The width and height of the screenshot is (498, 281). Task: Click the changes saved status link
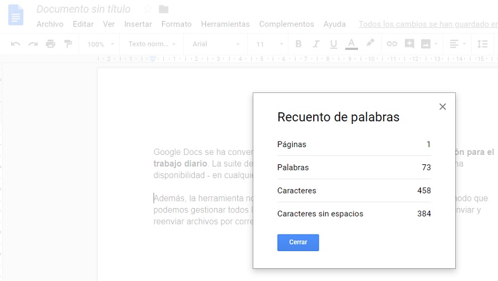pos(428,24)
